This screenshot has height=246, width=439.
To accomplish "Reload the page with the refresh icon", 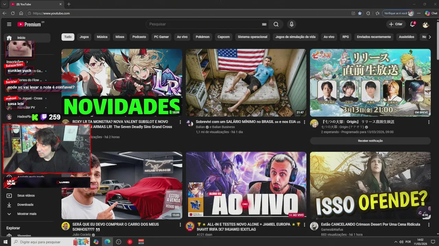I will 13,13.
